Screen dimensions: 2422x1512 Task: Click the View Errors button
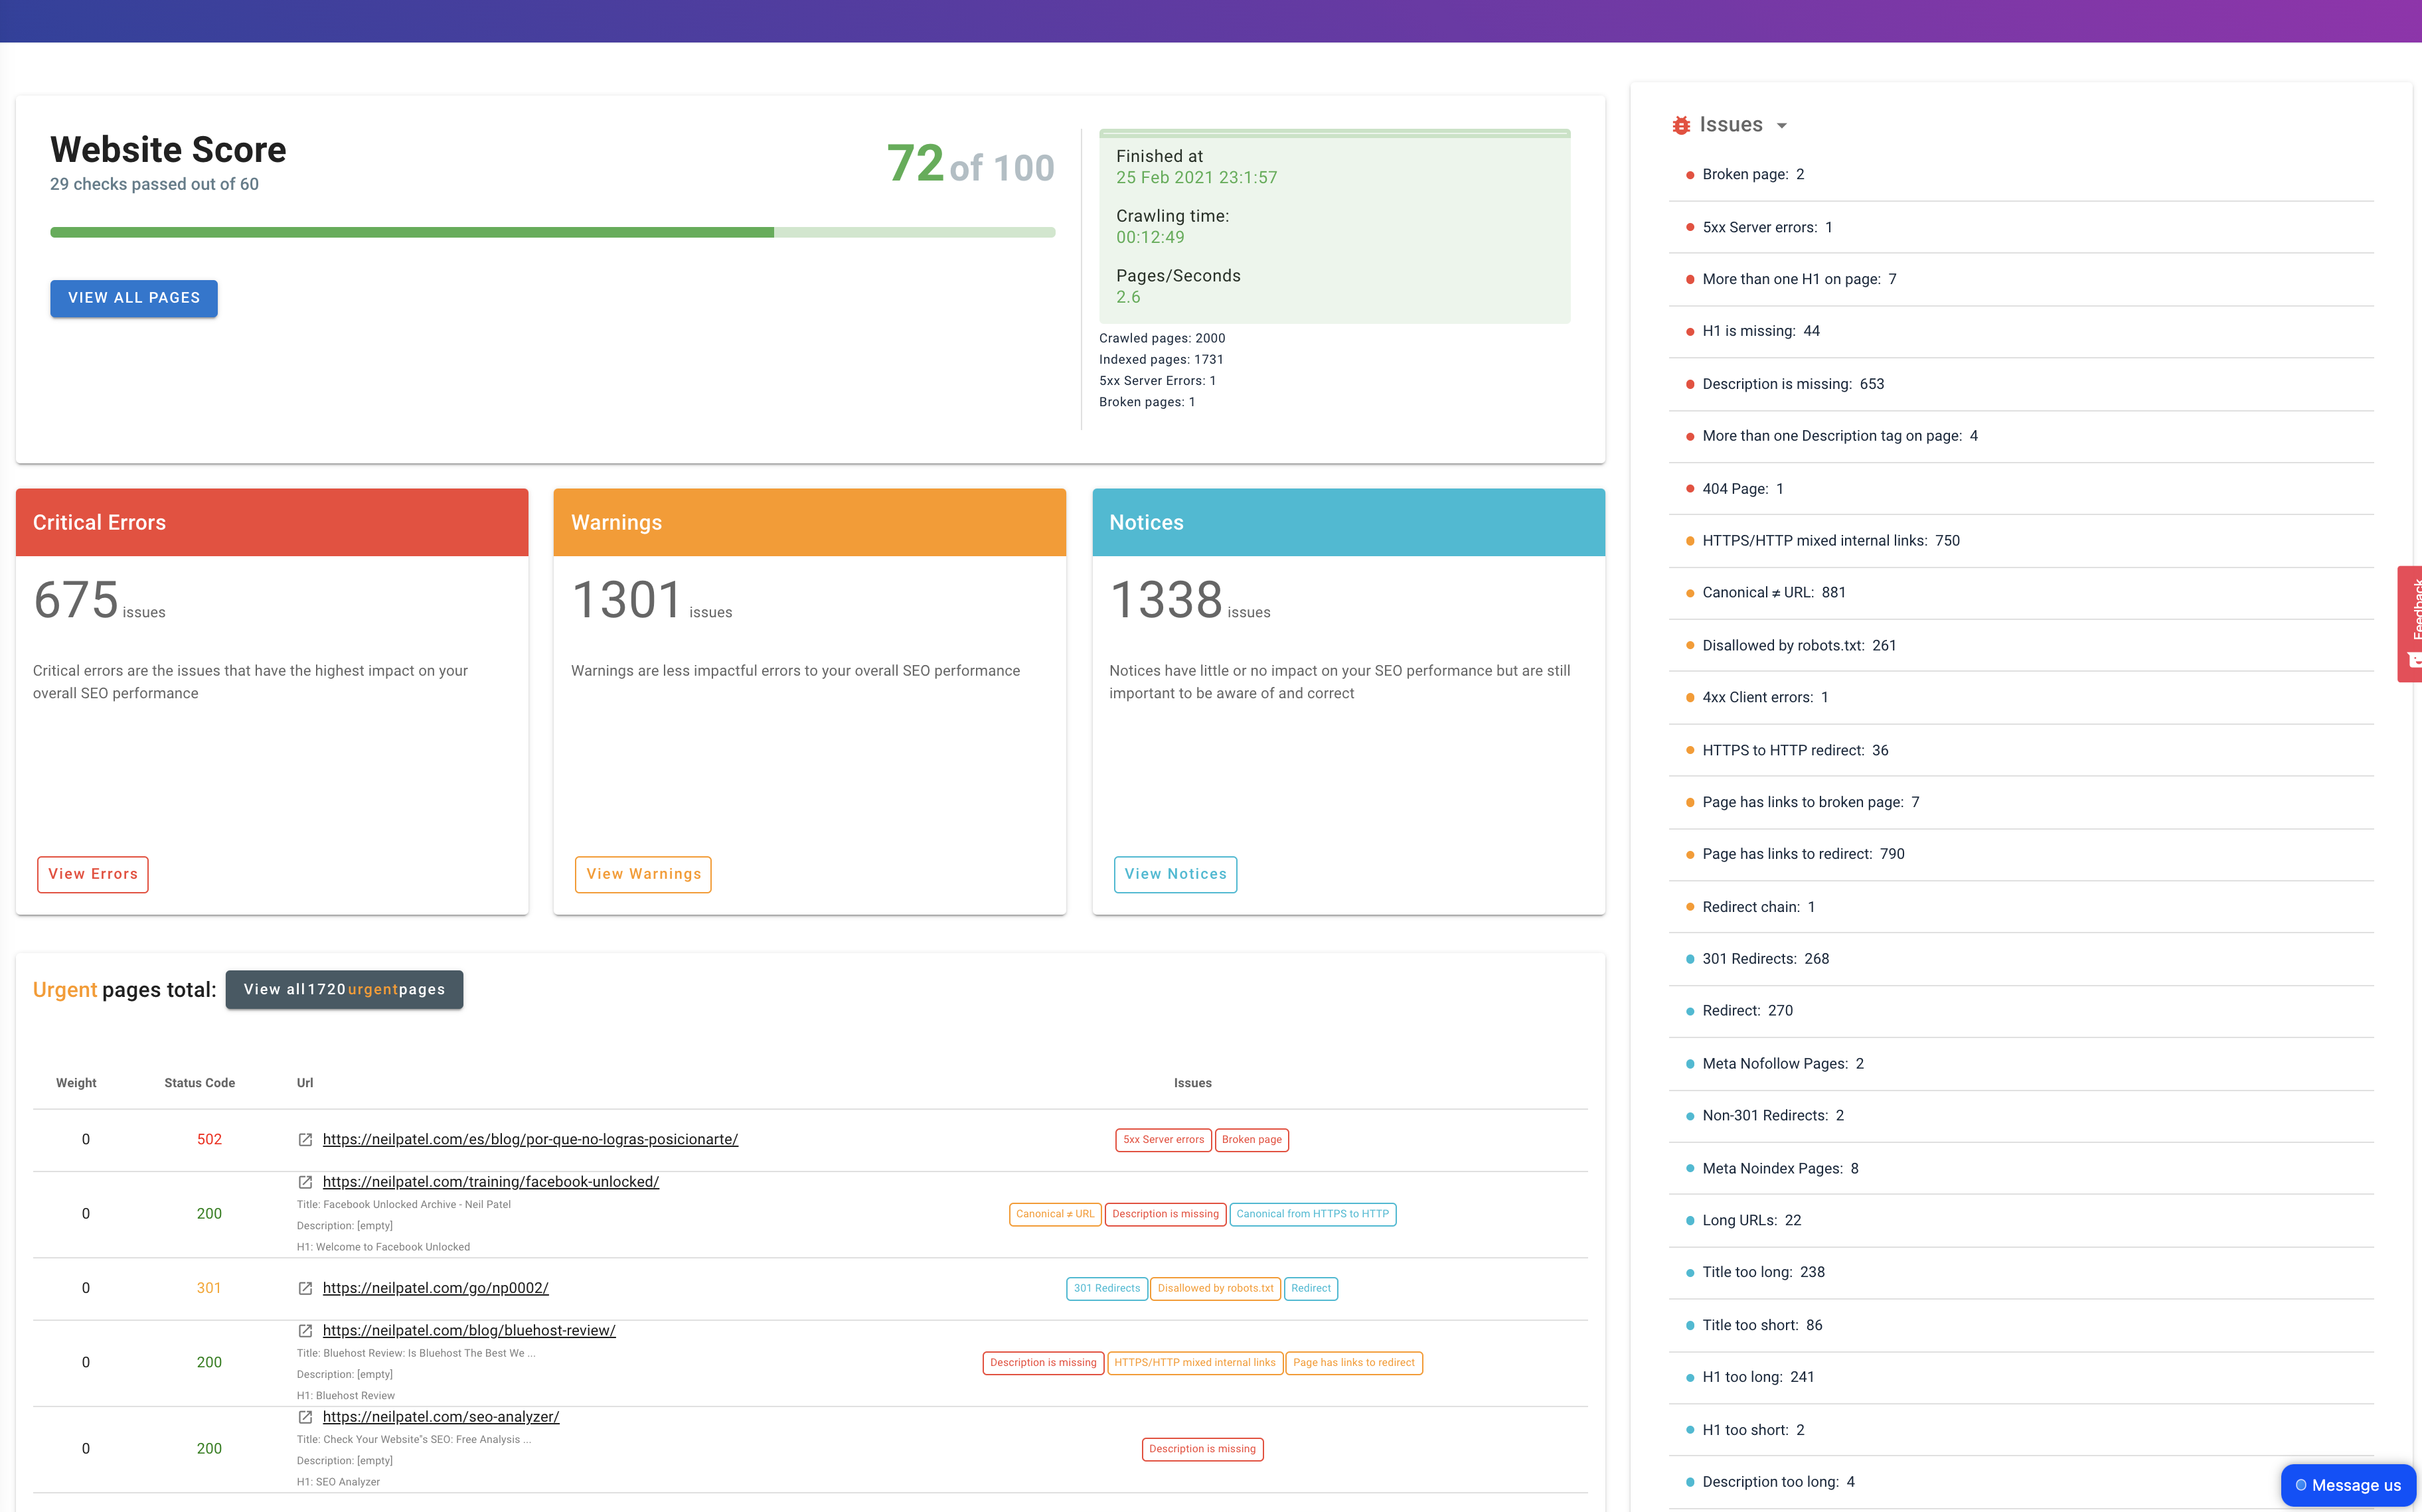coord(93,874)
